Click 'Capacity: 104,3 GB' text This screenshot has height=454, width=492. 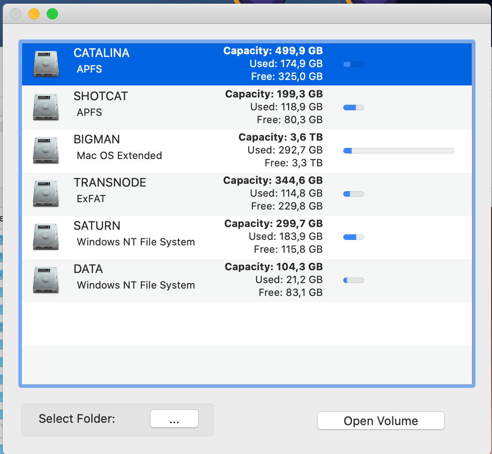click(274, 267)
